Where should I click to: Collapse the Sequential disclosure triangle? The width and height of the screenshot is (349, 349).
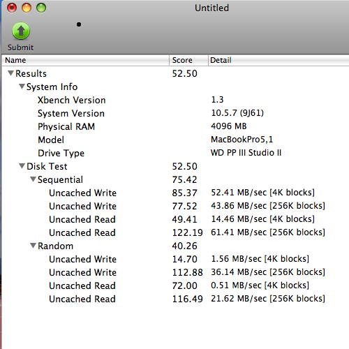coord(33,179)
